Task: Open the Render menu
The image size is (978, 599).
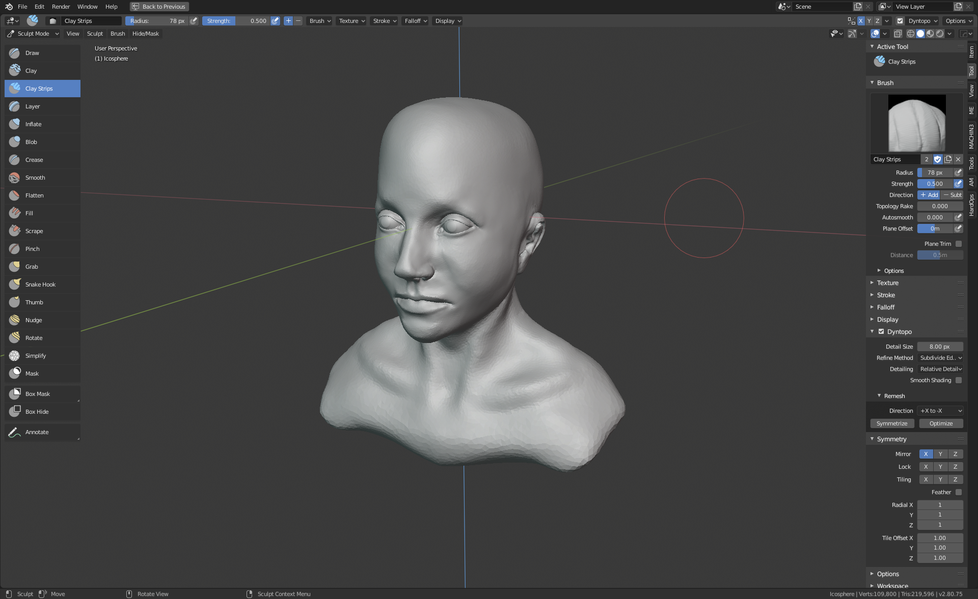Action: [61, 7]
